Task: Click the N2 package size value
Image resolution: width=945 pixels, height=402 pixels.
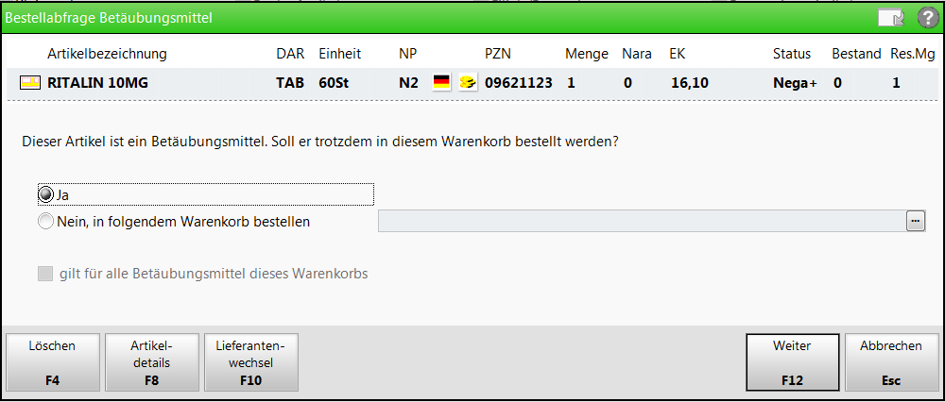Action: tap(408, 83)
